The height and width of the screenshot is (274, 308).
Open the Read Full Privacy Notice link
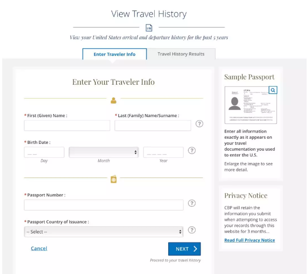[250, 240]
